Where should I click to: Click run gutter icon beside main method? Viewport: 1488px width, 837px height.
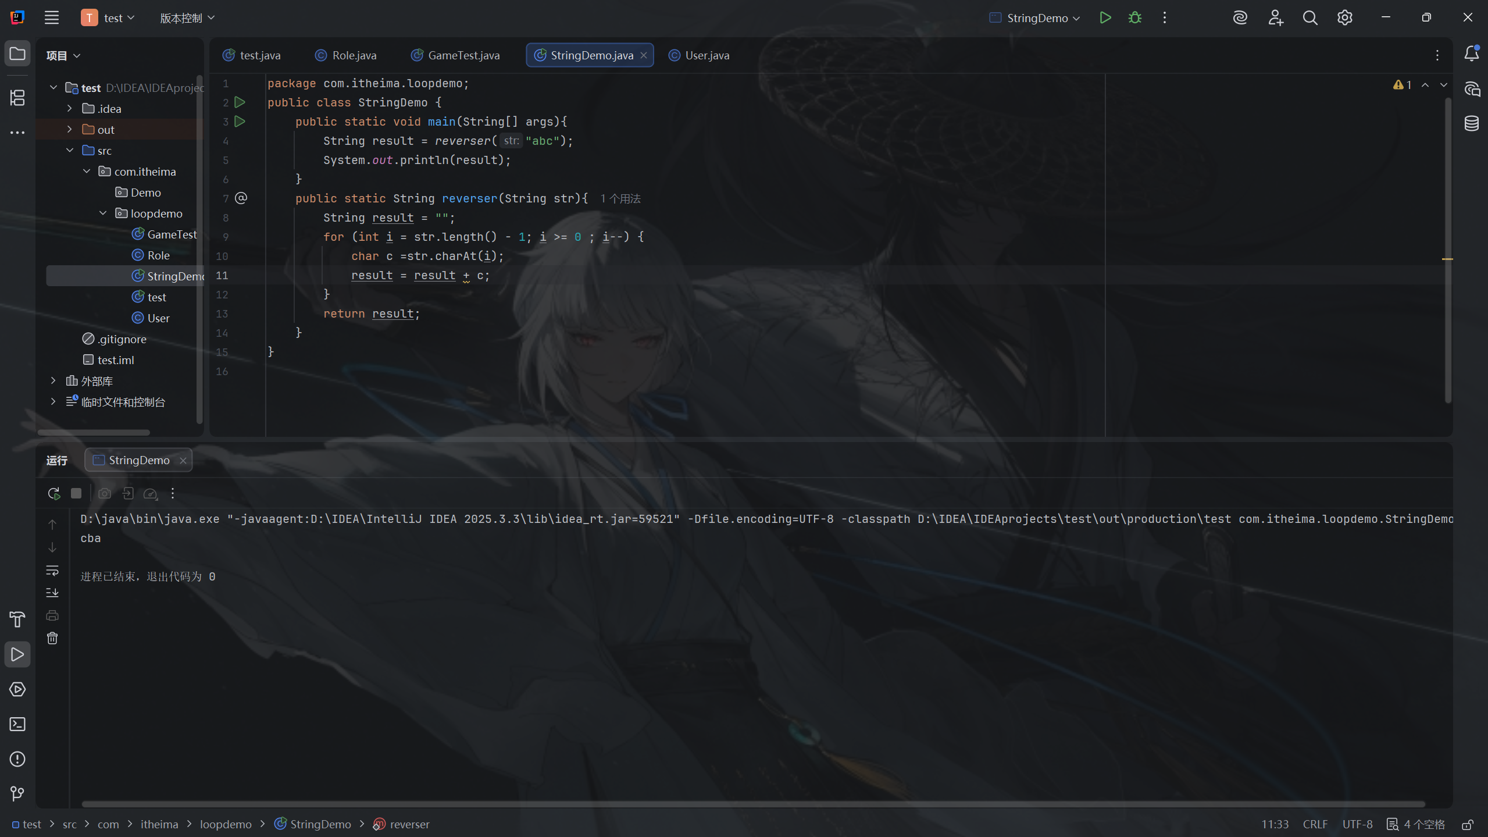(x=240, y=122)
